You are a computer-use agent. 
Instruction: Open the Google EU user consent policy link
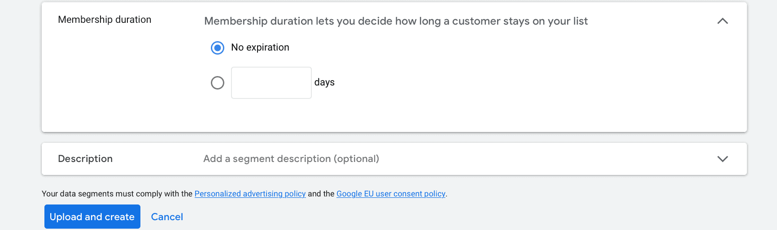[x=391, y=194]
